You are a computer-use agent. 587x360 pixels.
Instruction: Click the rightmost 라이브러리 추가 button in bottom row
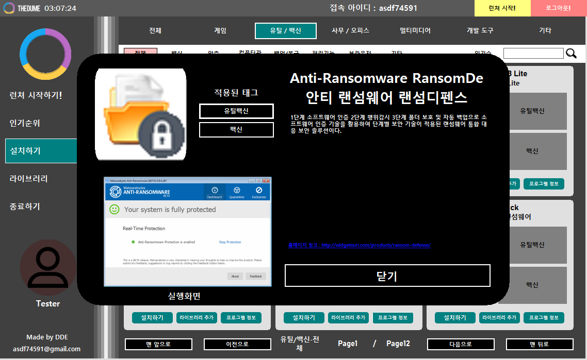pyautogui.click(x=499, y=318)
